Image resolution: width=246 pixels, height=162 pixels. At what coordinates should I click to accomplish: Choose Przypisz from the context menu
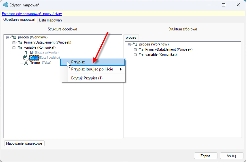pyautogui.click(x=93, y=62)
